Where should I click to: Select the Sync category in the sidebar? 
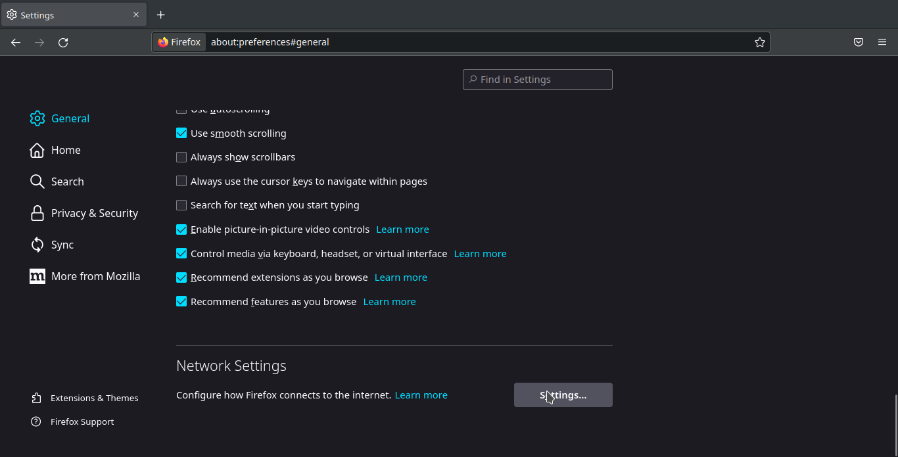point(62,245)
